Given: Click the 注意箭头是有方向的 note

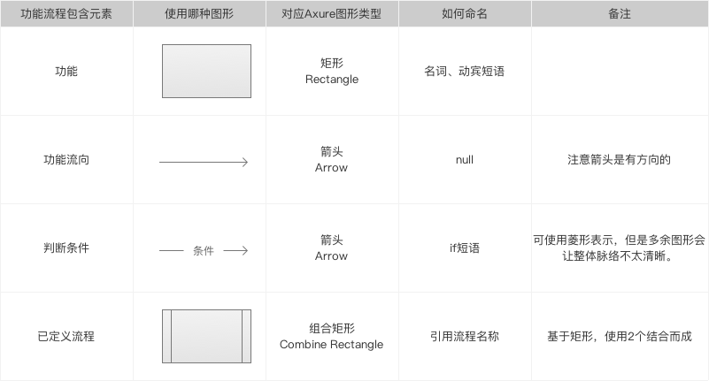Looking at the screenshot, I should pos(619,159).
